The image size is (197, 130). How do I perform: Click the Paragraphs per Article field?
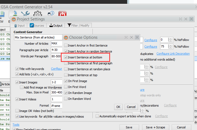pyautogui.click(x=57, y=50)
